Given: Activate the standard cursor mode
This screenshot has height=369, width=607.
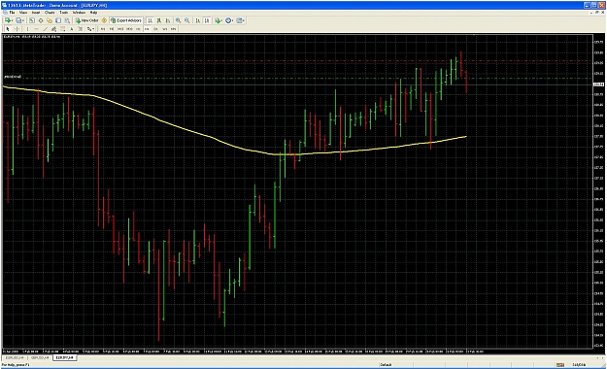Looking at the screenshot, I should 8,29.
